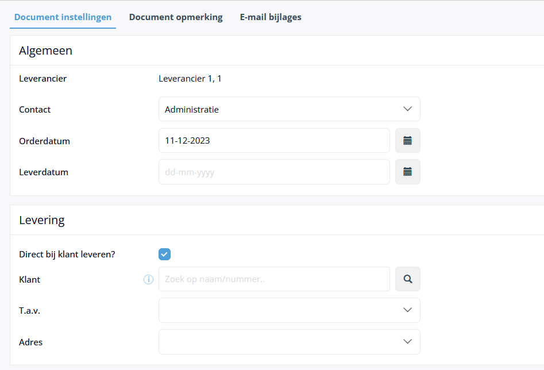The height and width of the screenshot is (370, 544).
Task: Focus the Orderdatum field with 11-12-2023
Action: (x=274, y=141)
